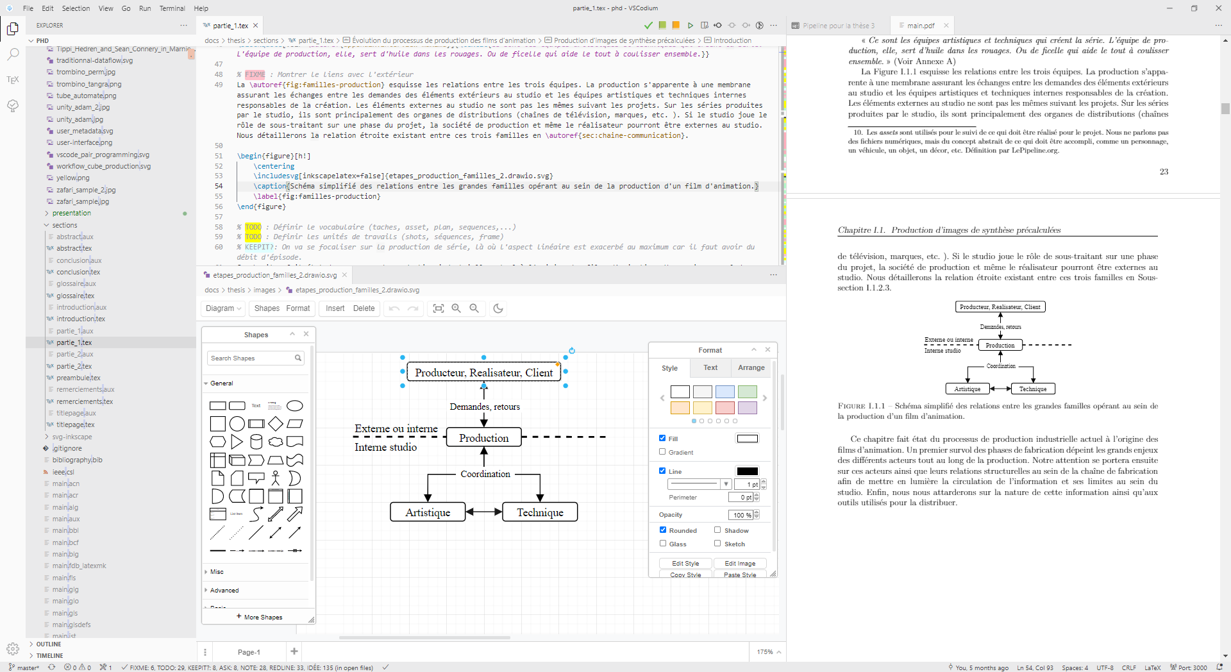Switch to the Arrange tab in Format panel

click(x=751, y=368)
